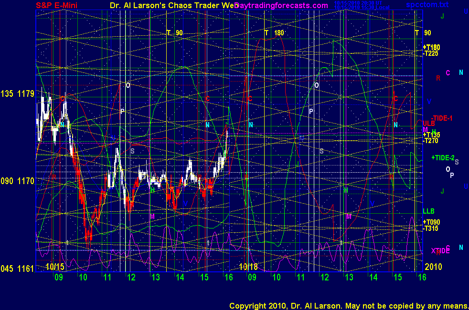The height and width of the screenshot is (310, 469).
Task: Select the green "+TIDE-2" legend label
Action: click(443, 158)
